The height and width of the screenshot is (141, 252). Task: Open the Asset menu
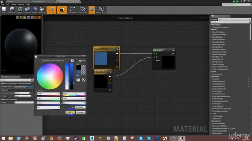coord(14,4)
